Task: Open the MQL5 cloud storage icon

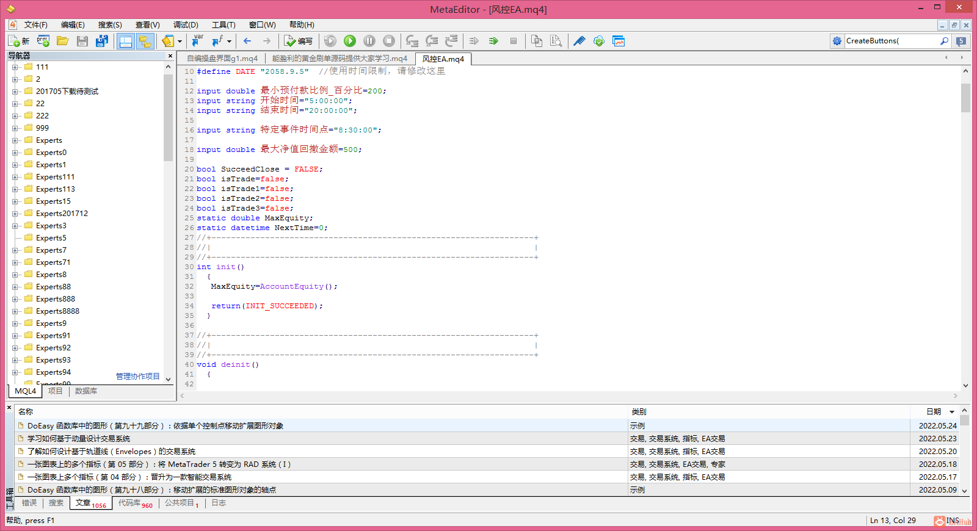Action: click(x=599, y=41)
